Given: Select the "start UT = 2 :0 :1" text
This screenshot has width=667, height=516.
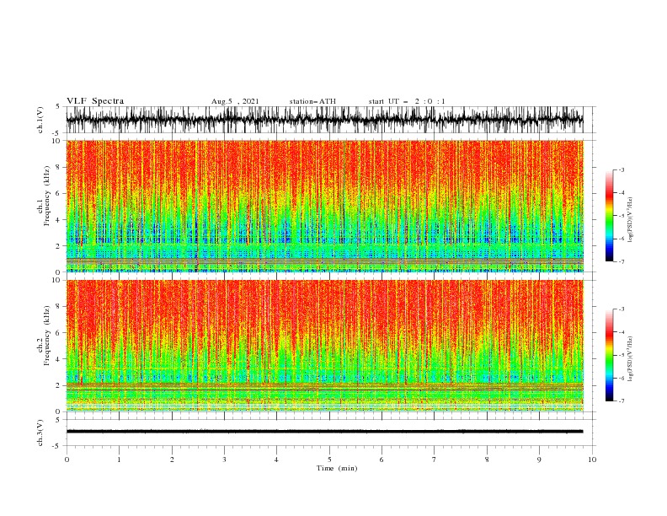Looking at the screenshot, I should click(407, 101).
